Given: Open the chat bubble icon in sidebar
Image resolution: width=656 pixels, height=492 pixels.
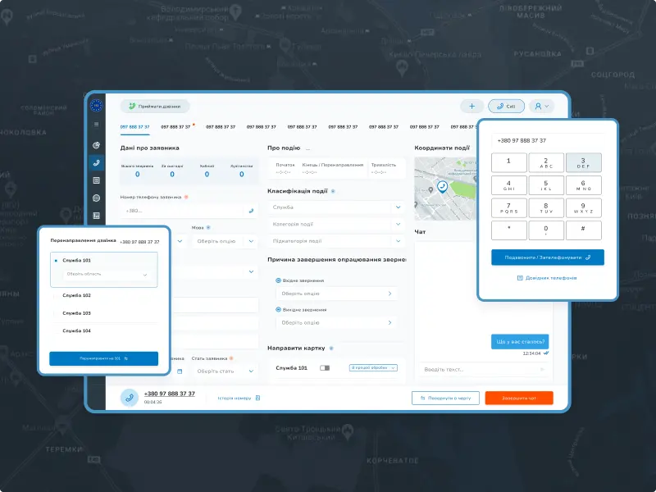Looking at the screenshot, I should (97, 198).
